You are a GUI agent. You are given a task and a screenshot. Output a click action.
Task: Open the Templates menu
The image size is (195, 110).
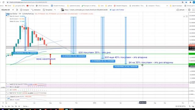48,10
